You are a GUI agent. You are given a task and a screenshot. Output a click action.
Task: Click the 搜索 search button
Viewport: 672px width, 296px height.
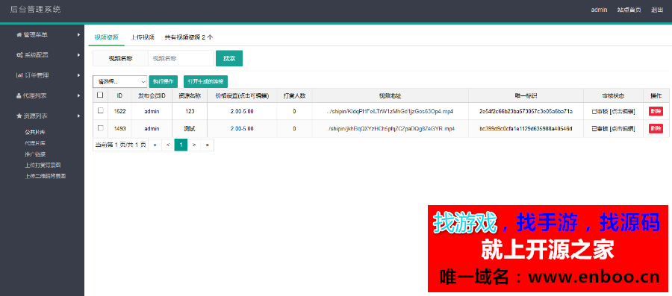pos(229,59)
